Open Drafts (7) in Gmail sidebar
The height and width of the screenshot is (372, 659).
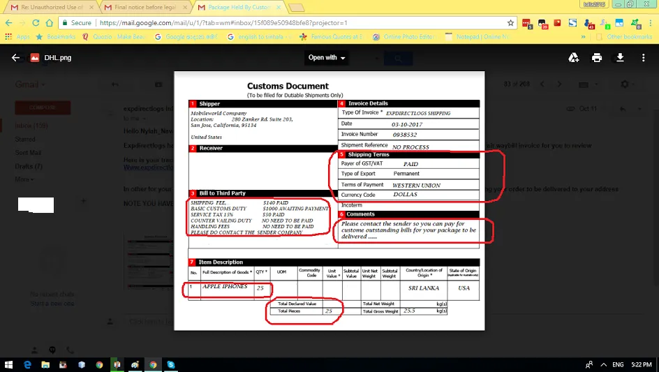click(29, 166)
